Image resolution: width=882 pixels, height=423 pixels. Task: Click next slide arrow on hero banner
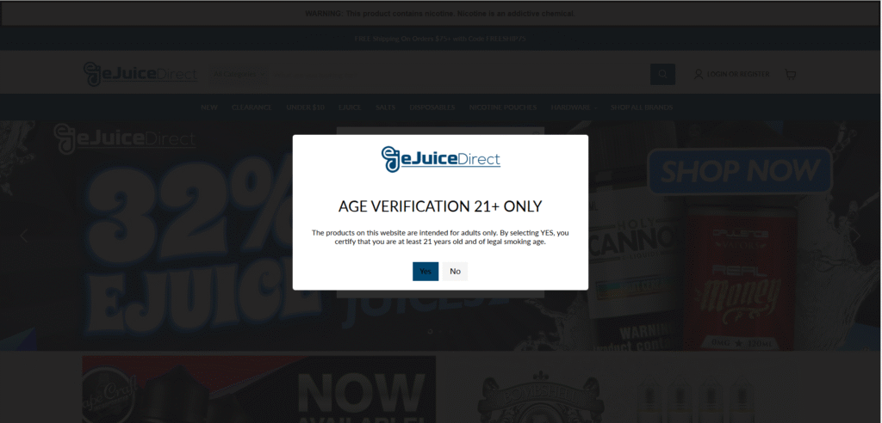[x=857, y=236]
